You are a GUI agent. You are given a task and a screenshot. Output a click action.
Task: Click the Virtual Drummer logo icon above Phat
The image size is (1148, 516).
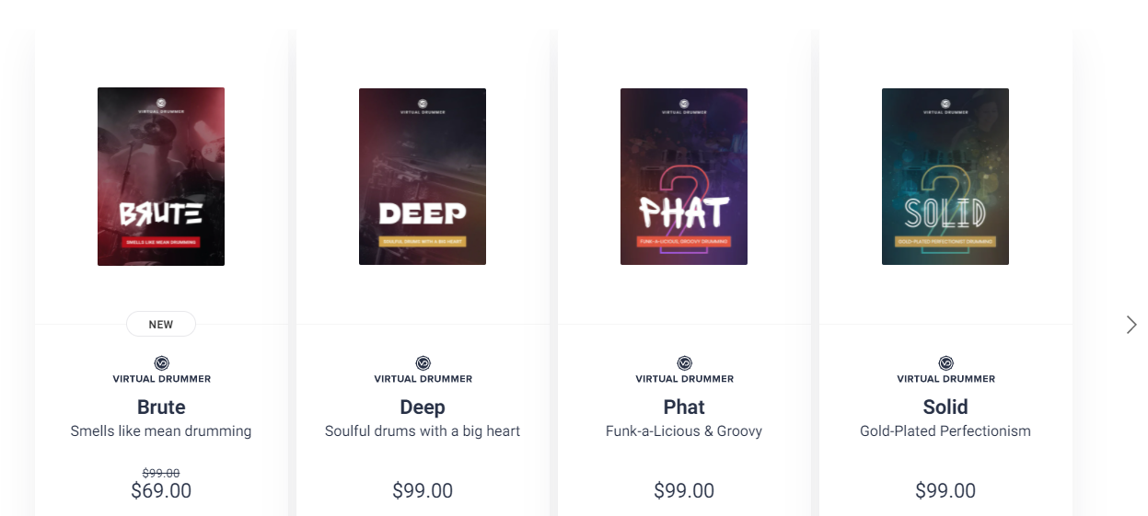(685, 363)
